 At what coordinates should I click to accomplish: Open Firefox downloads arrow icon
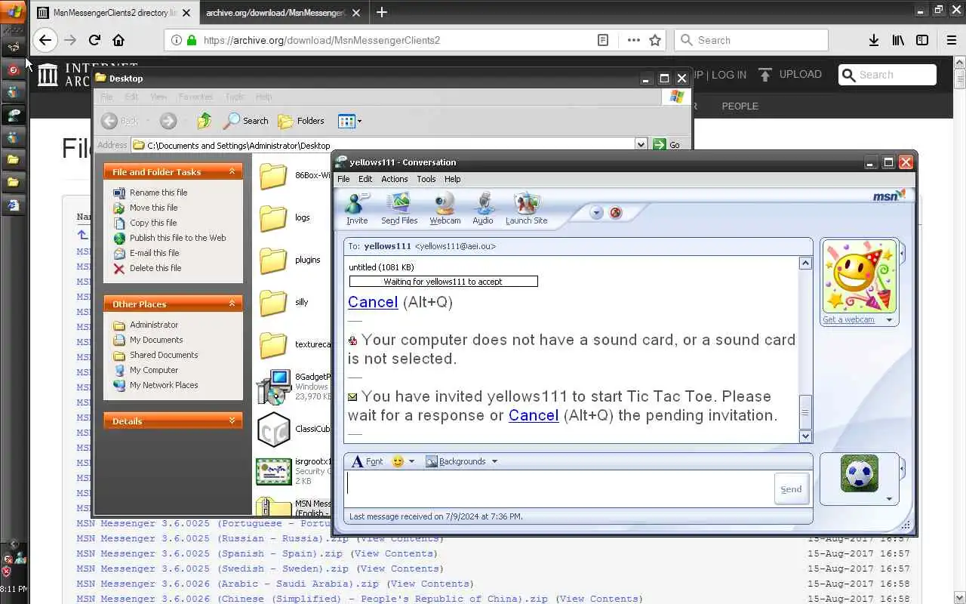(874, 40)
